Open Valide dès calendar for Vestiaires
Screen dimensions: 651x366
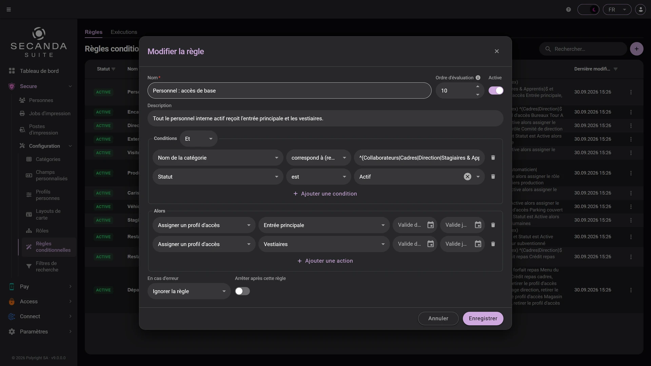(430, 244)
